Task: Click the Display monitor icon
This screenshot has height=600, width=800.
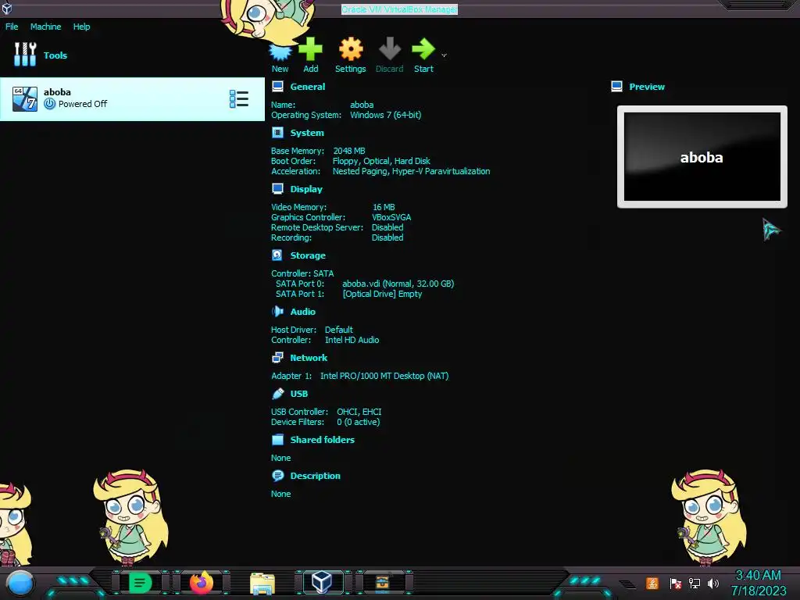Action: [x=277, y=189]
